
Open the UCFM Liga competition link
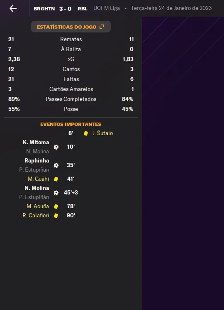point(107,8)
